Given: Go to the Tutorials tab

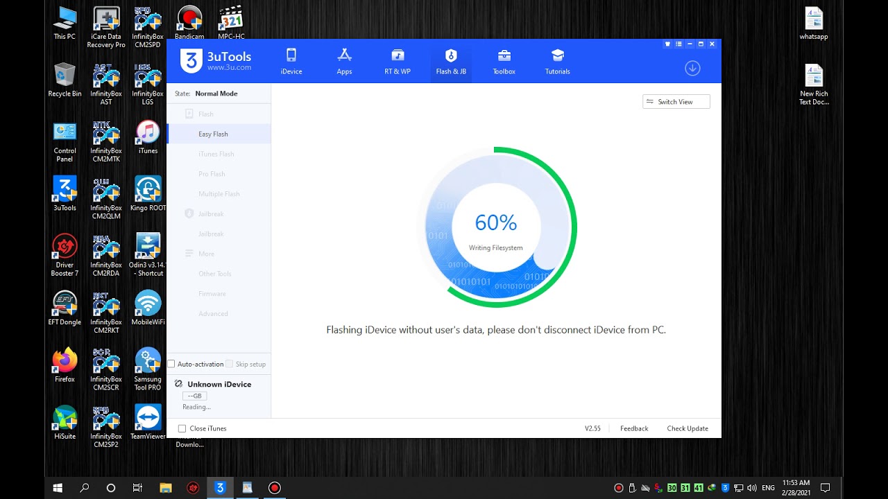Looking at the screenshot, I should click(558, 62).
